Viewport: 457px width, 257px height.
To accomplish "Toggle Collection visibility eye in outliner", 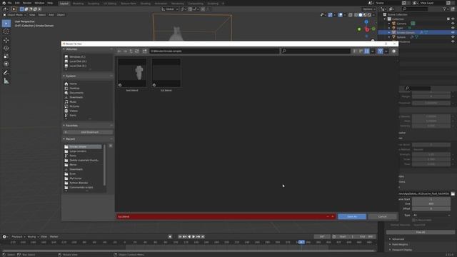I will 453,19.
